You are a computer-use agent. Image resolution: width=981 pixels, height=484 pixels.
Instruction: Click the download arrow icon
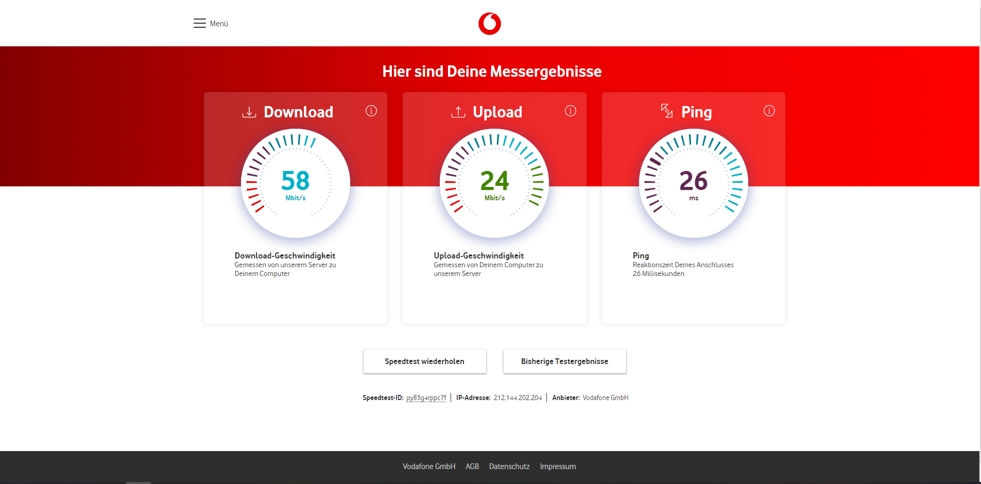pos(249,112)
